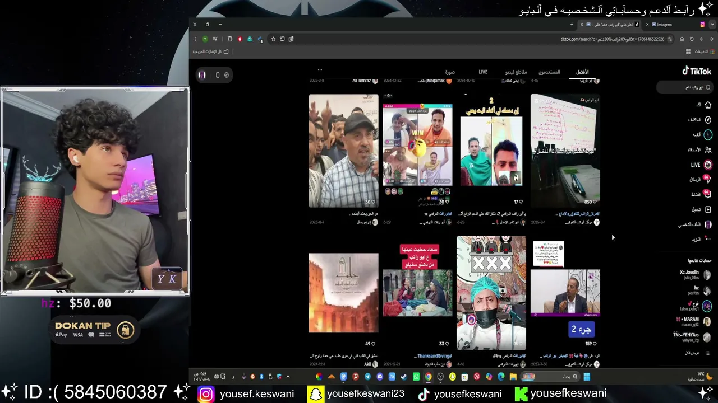Open Steam from the taskbar
718x403 pixels.
404,377
